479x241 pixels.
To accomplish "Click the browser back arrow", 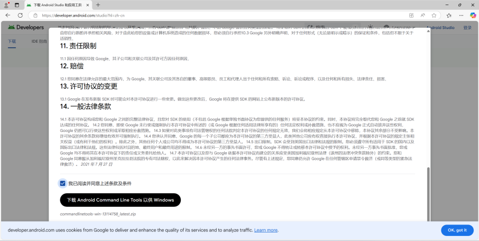I will coord(8,15).
